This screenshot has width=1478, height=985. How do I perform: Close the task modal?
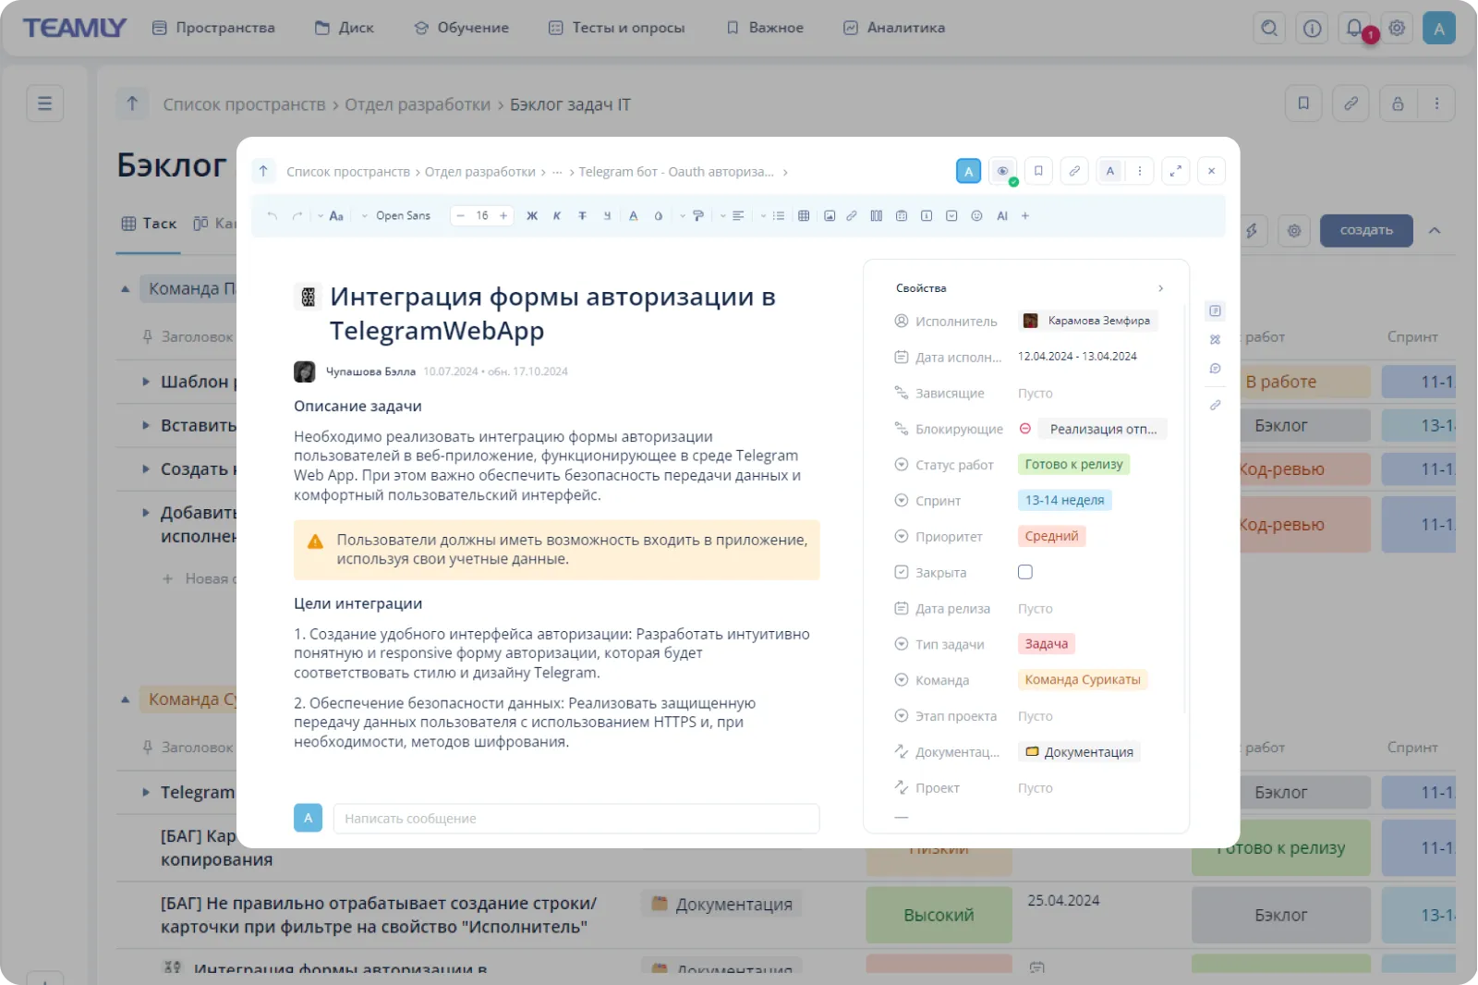point(1212,171)
